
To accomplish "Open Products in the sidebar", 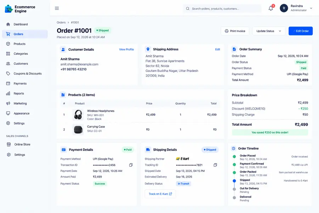I will pos(25,44).
